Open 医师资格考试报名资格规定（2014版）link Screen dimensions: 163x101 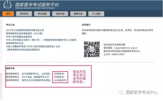24,33
